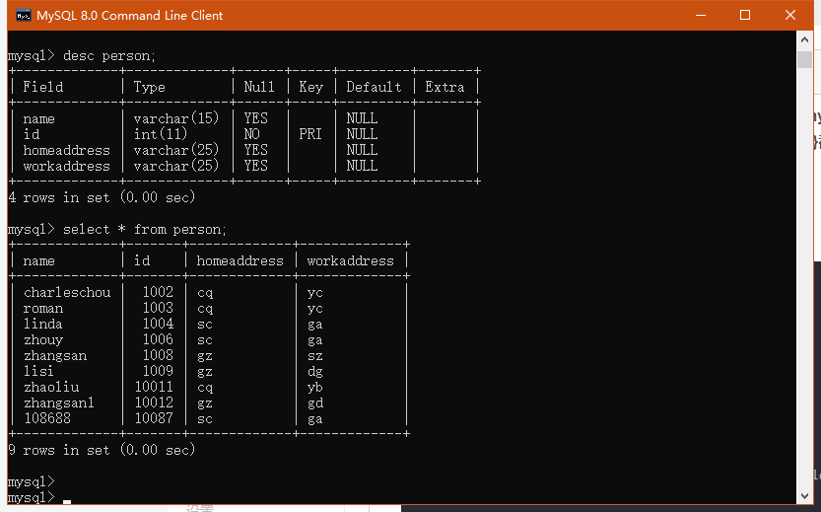Click id value '1006'
The height and width of the screenshot is (512, 821).
coord(158,339)
